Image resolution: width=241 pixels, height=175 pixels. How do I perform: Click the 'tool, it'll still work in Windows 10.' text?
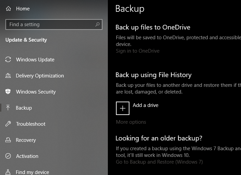coord(153,155)
